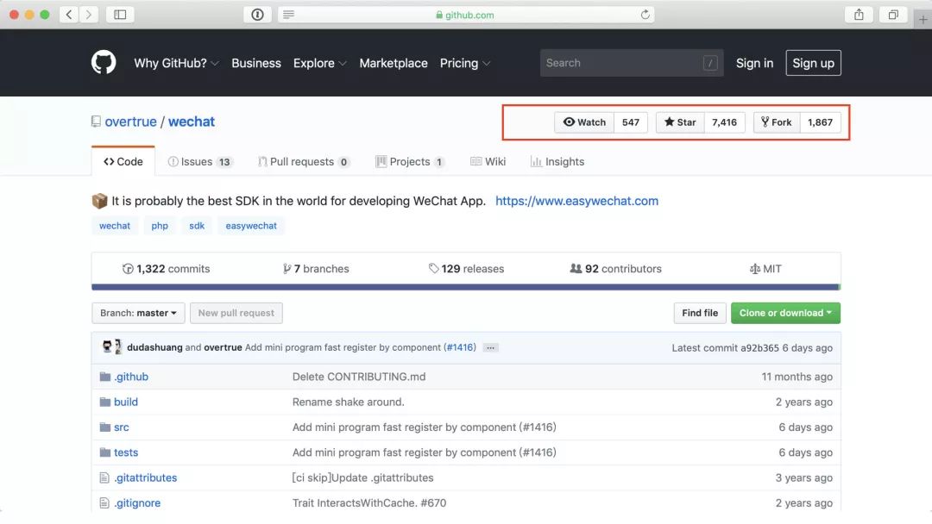932x524 pixels.
Task: Click the package emoji in description
Action: 99,201
